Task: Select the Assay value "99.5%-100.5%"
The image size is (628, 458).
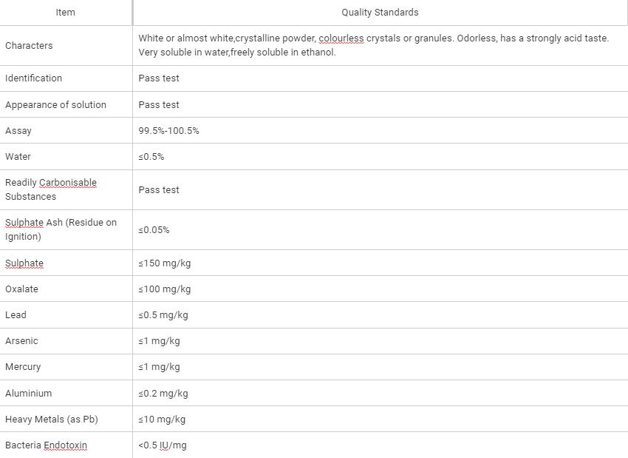Action: [x=168, y=131]
